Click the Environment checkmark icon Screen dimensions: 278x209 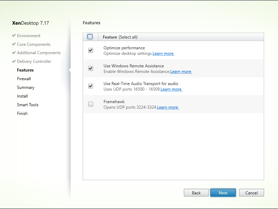[14, 35]
